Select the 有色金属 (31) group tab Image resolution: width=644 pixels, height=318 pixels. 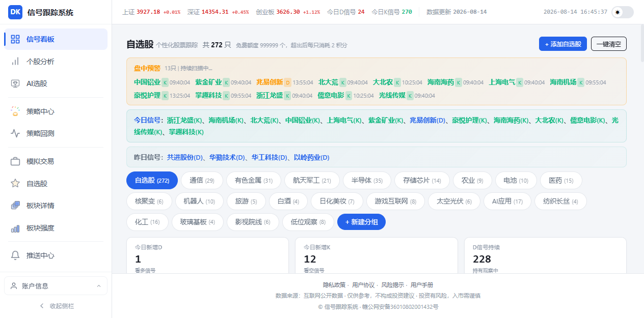point(254,180)
